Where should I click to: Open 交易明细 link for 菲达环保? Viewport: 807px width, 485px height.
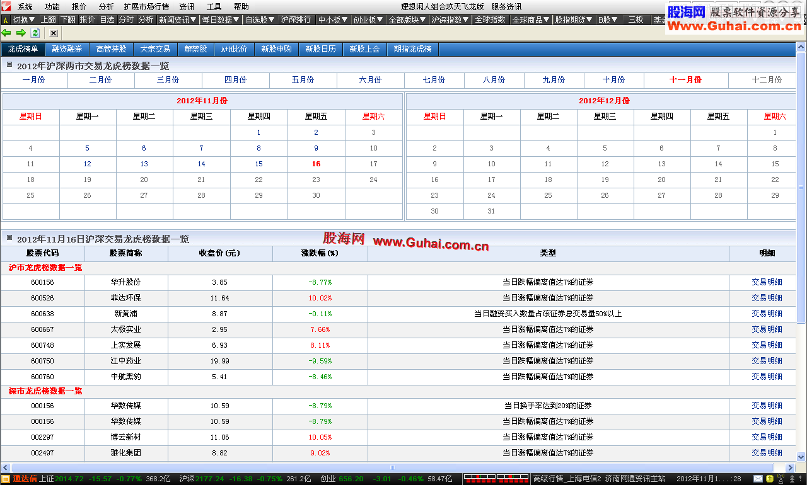click(767, 298)
